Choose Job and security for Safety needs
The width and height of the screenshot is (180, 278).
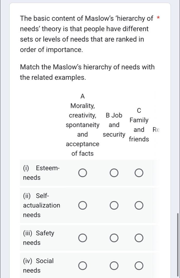tap(114, 238)
